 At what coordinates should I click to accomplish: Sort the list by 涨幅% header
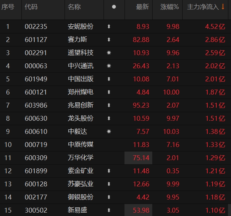click(x=169, y=7)
